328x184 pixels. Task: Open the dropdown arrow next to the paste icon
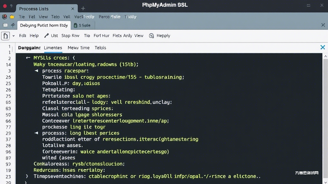click(13, 36)
